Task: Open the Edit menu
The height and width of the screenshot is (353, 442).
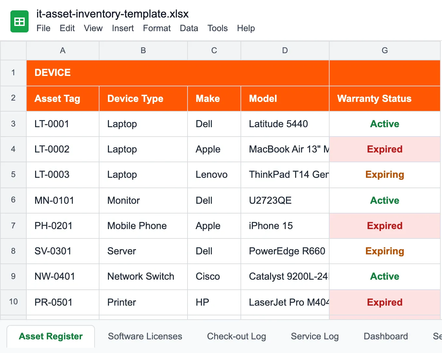Action: click(x=67, y=28)
